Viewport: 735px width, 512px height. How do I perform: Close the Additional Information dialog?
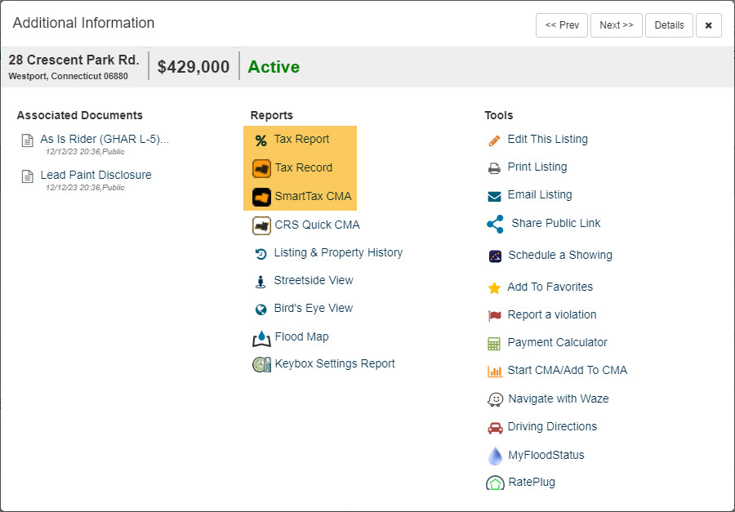coord(709,25)
